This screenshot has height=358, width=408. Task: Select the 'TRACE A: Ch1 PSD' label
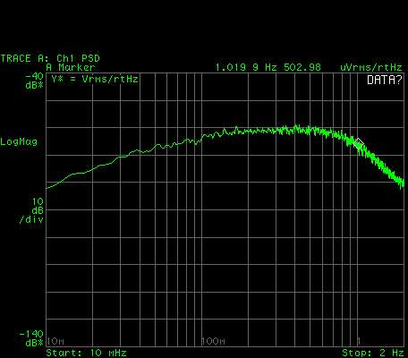[50, 58]
